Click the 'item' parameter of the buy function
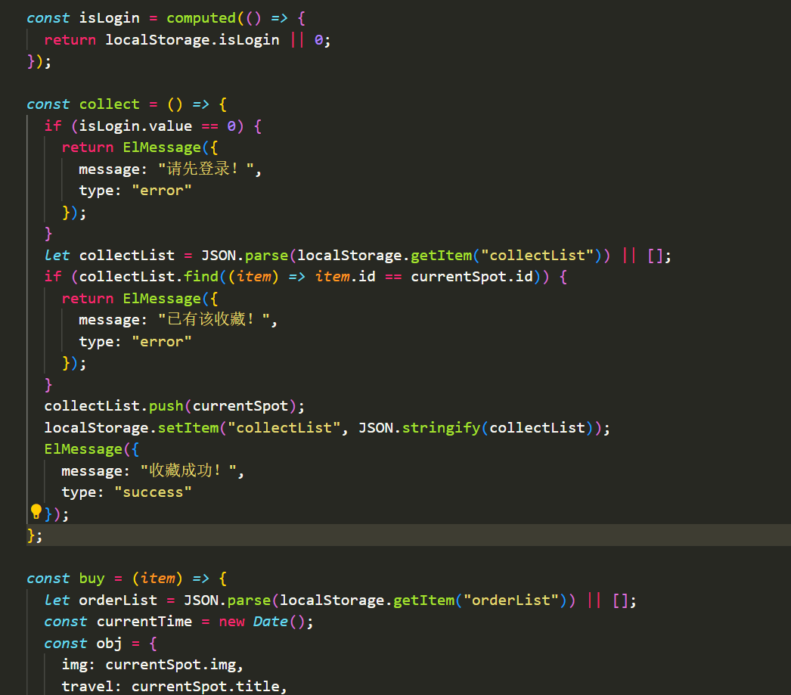791x695 pixels. pyautogui.click(x=157, y=579)
